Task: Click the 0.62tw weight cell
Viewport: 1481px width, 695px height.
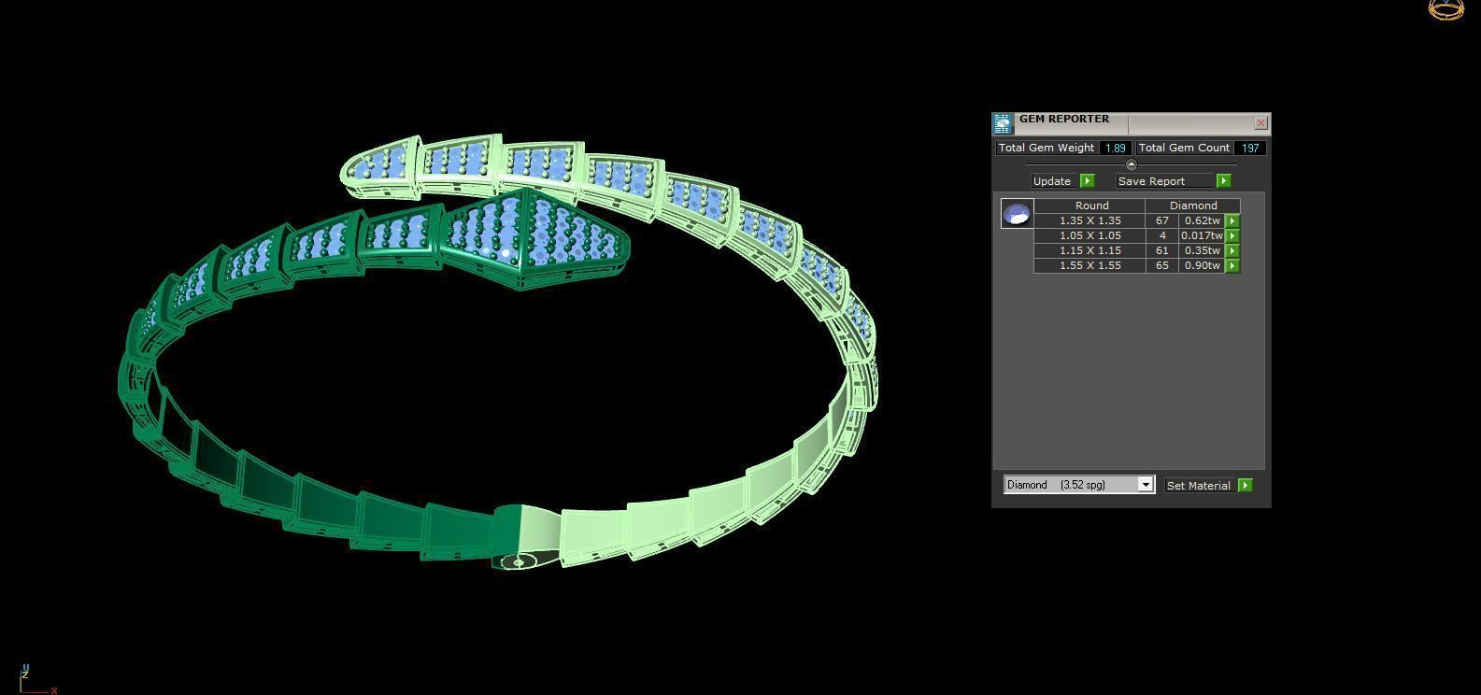Action: click(x=1202, y=221)
